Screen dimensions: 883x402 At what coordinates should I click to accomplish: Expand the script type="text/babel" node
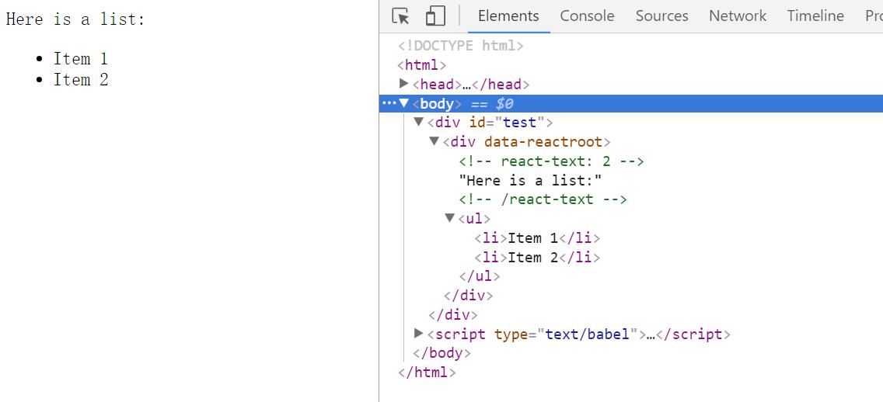tap(418, 334)
